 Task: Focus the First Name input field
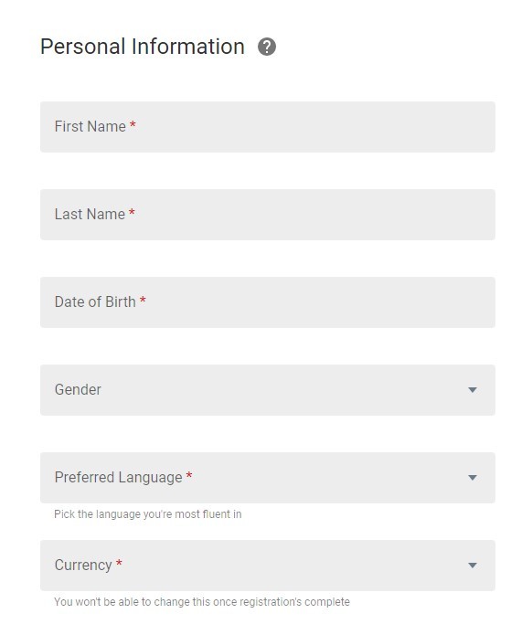(x=268, y=127)
